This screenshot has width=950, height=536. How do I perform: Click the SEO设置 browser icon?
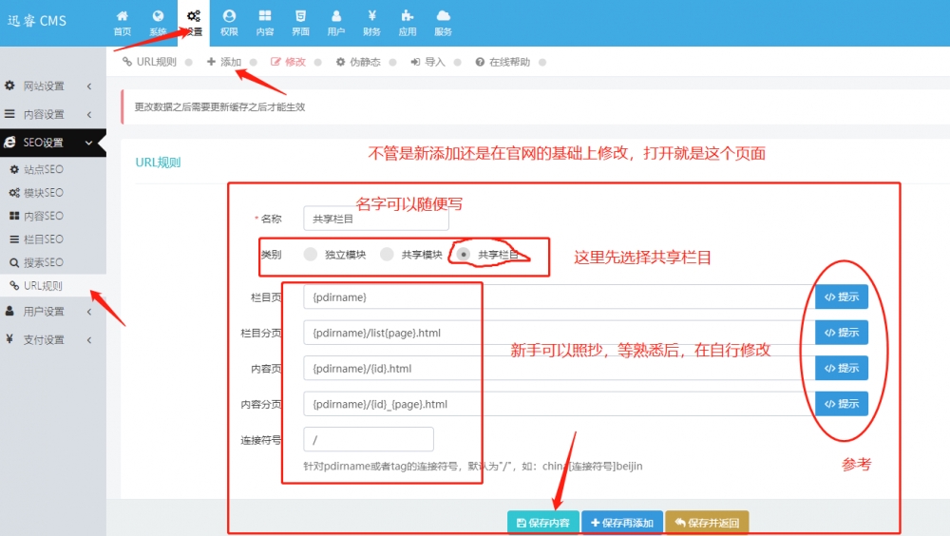click(9, 142)
